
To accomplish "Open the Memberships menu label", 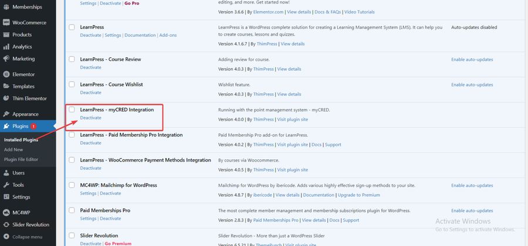I will click(27, 6).
